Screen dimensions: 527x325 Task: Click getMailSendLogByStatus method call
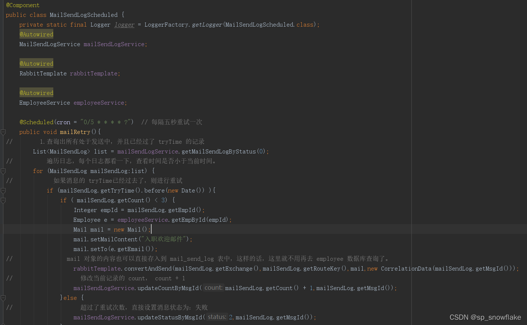point(219,152)
